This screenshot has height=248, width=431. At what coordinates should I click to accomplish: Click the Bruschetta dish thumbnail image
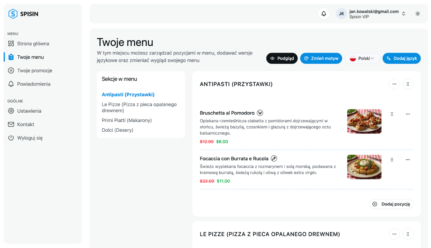coord(364,121)
